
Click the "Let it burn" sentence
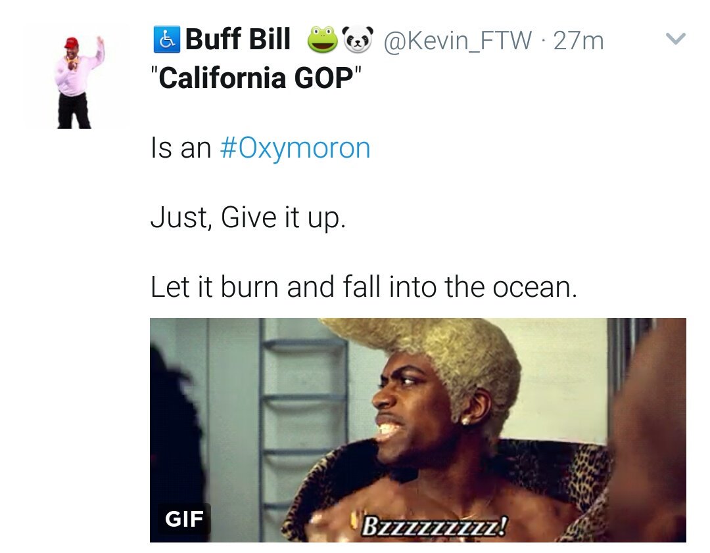coord(364,287)
